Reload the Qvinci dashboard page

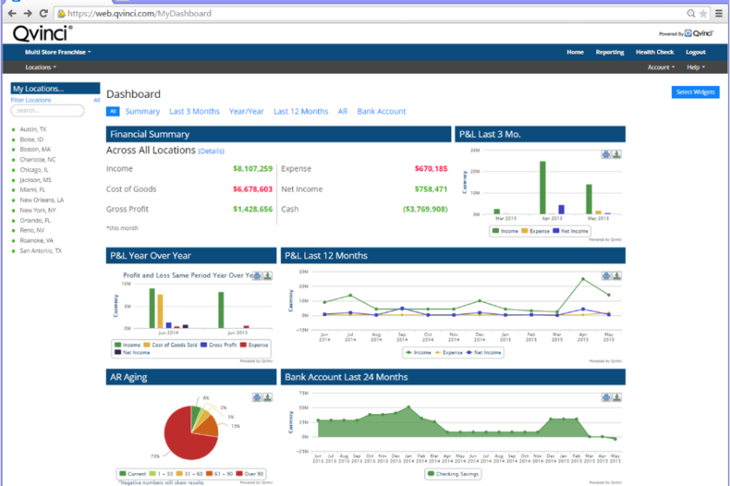(x=43, y=14)
